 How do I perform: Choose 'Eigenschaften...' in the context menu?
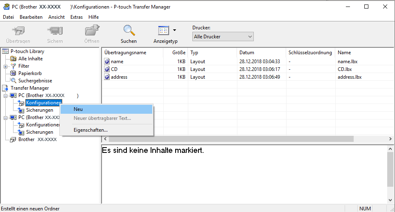pyautogui.click(x=106, y=130)
